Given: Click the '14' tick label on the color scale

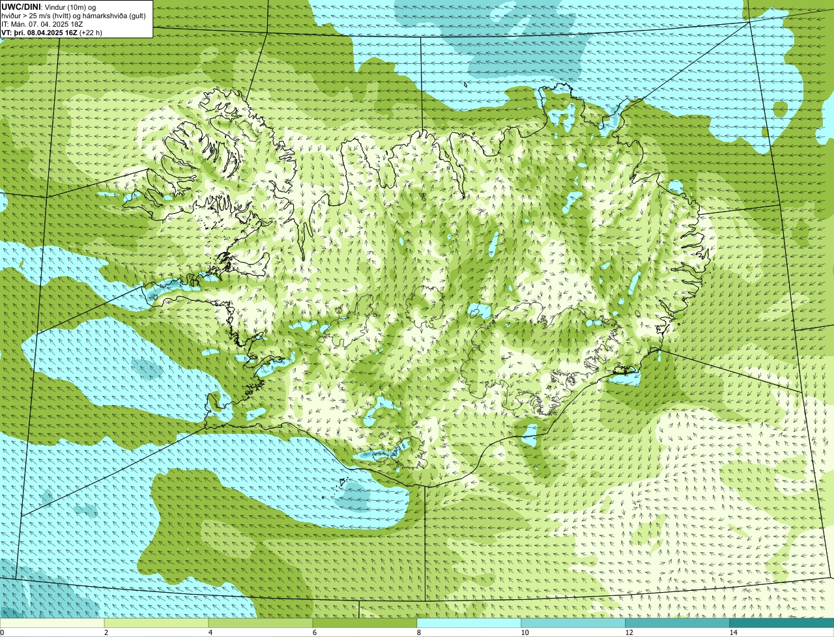Looking at the screenshot, I should point(733,632).
